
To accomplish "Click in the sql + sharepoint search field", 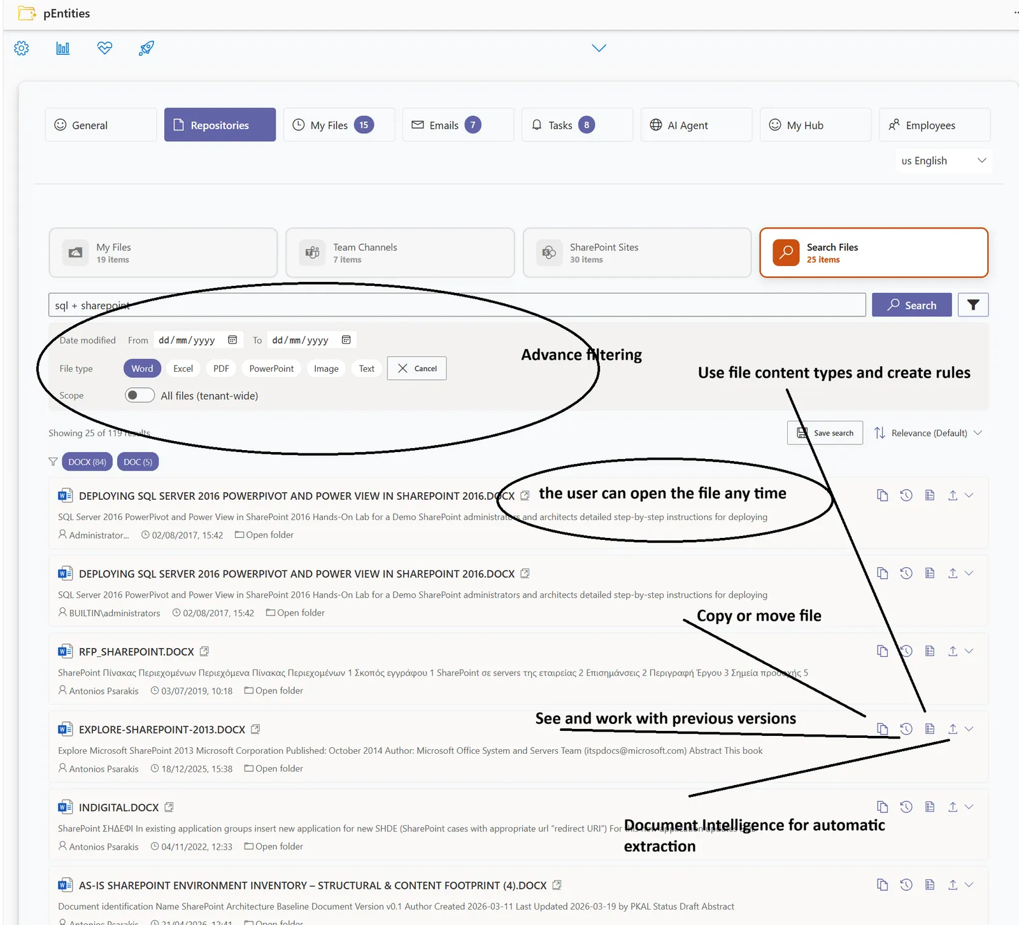I will click(x=457, y=305).
